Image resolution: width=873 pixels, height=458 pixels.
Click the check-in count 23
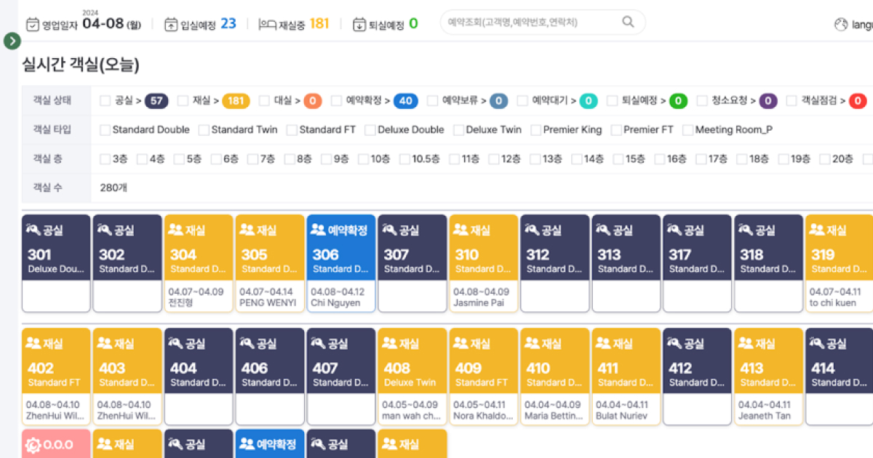(x=228, y=23)
